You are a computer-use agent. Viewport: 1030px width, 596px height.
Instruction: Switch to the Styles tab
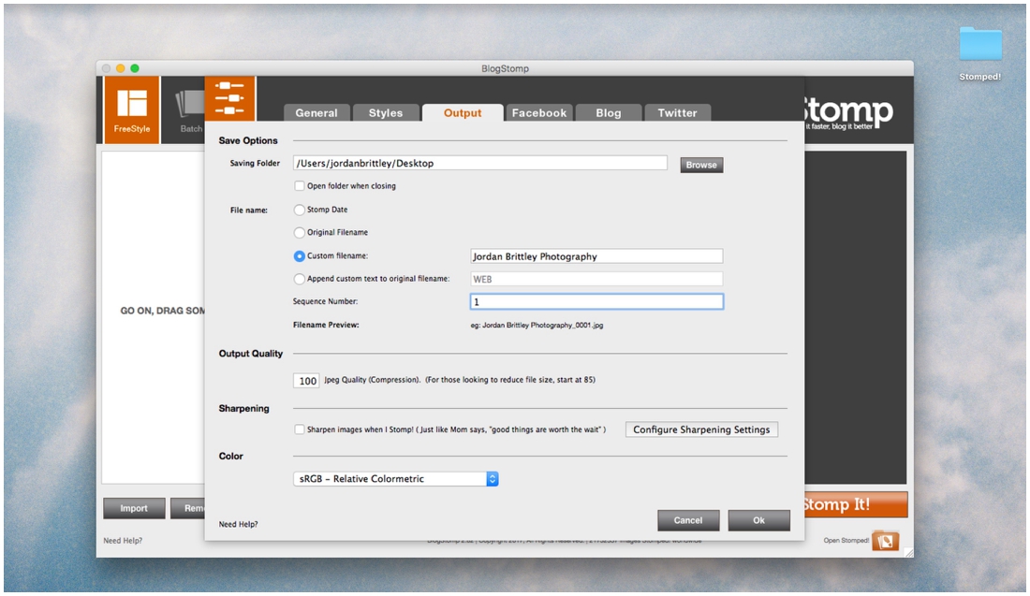386,113
